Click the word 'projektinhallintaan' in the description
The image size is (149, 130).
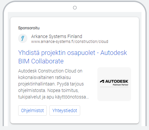37,84
